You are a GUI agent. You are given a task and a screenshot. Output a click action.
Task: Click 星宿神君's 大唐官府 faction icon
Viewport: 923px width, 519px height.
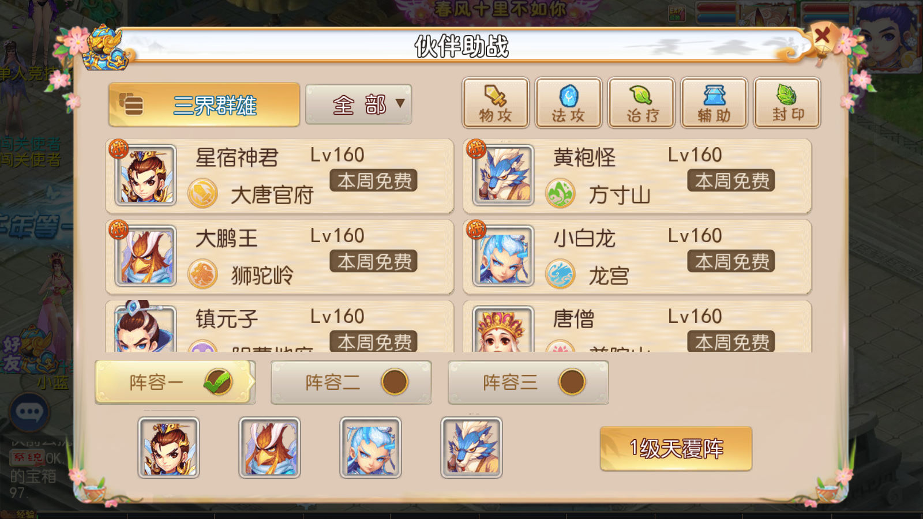[x=202, y=193]
